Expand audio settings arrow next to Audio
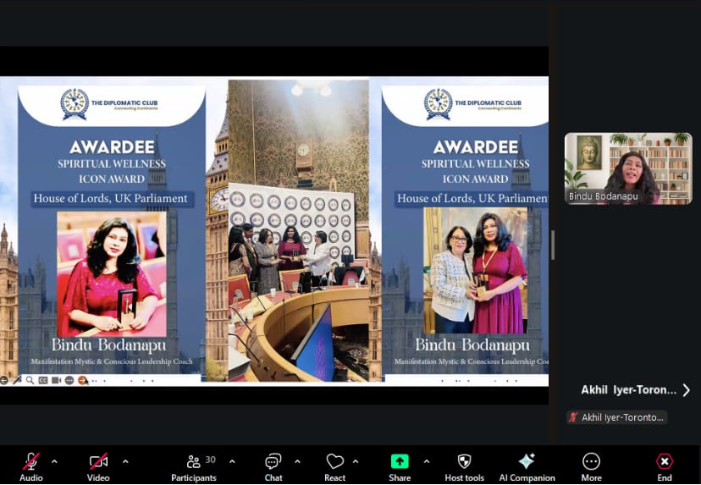Screen dimensions: 701x485 click(x=54, y=461)
